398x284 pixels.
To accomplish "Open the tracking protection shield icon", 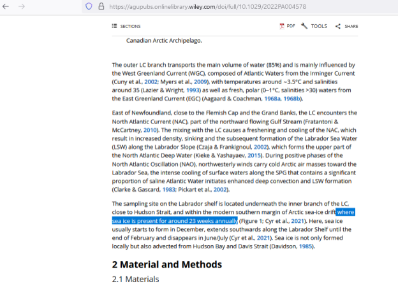I will 89,6.
